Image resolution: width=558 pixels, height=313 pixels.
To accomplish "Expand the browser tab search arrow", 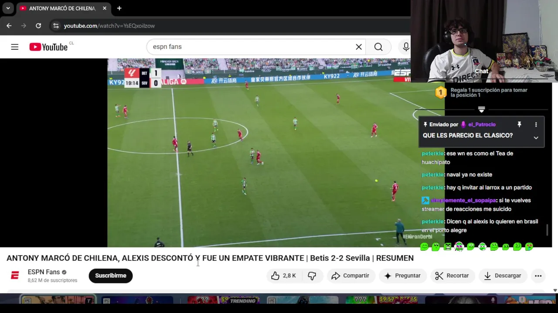I will click(8, 8).
